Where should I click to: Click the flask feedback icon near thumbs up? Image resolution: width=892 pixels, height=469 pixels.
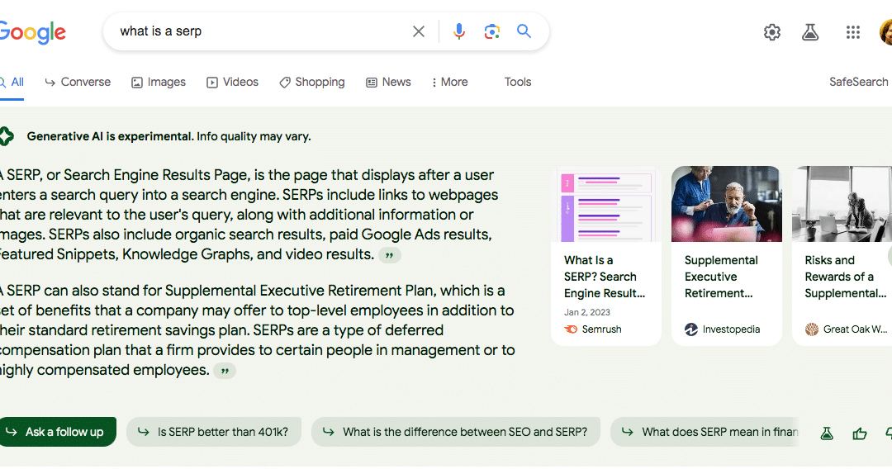[x=827, y=433]
